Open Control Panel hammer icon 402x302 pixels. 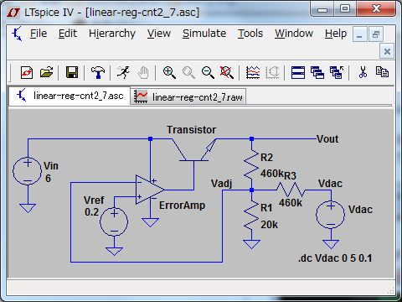(98, 72)
